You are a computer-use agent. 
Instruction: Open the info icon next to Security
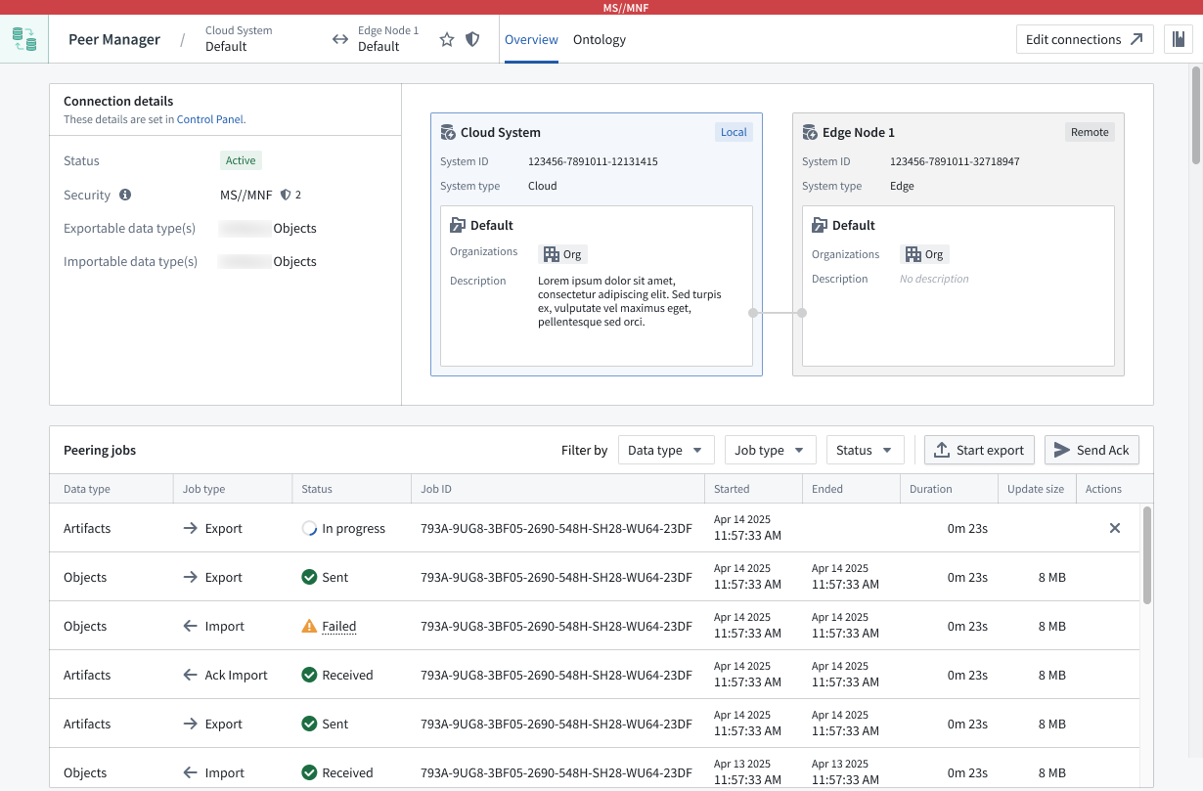(124, 195)
